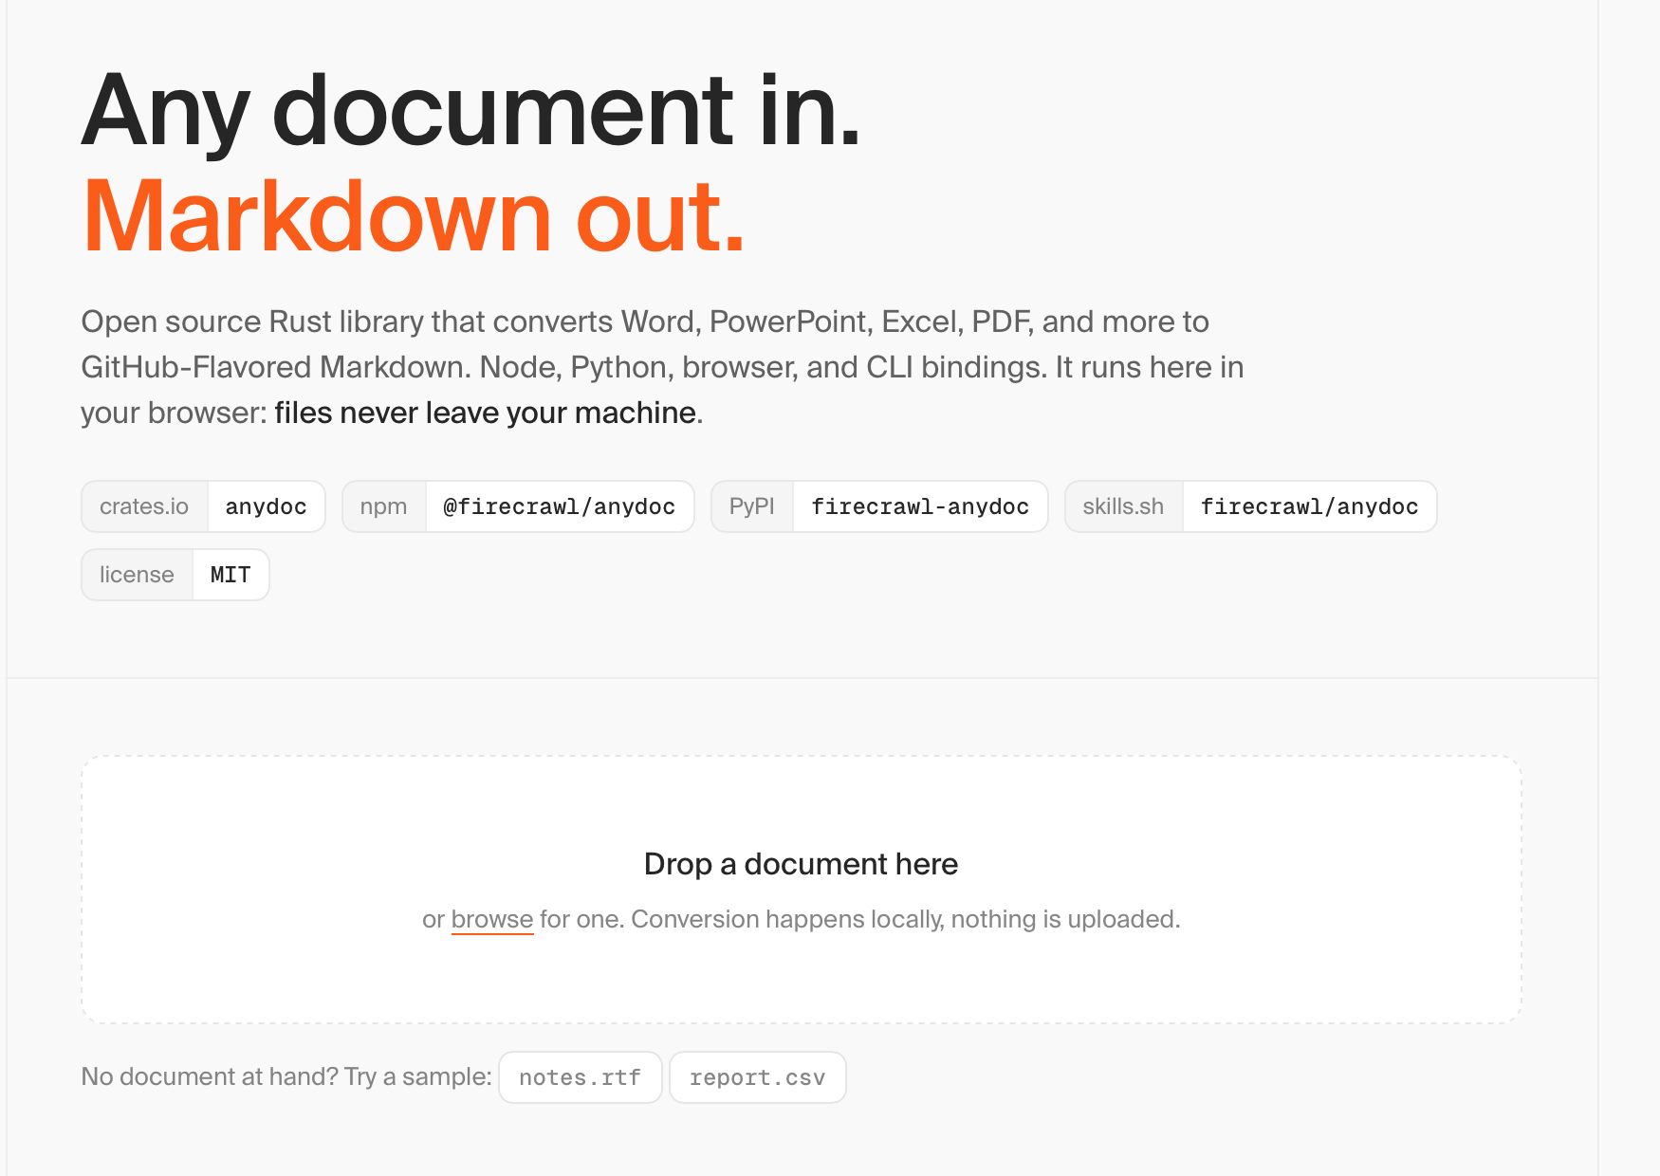Click the 'GitHub-Flavored Markdown' description line
This screenshot has height=1176, width=1660.
[662, 367]
